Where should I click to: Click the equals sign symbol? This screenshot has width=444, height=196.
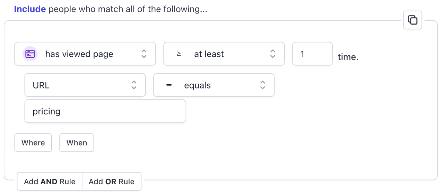coord(169,85)
